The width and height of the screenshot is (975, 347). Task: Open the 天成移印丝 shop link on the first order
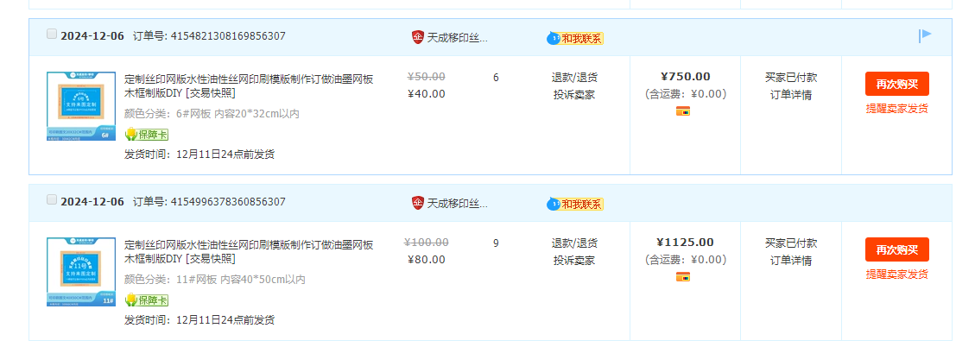[458, 37]
